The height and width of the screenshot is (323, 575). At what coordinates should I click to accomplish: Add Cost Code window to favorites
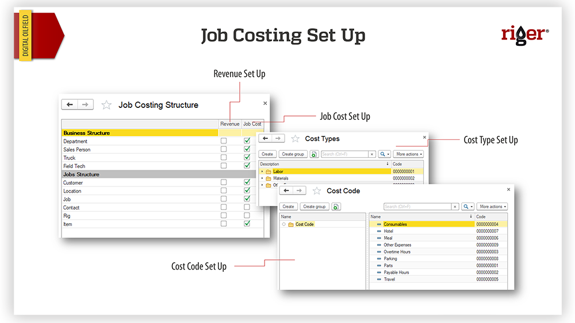coord(317,191)
